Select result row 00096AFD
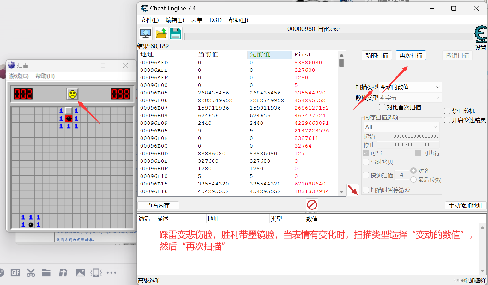Viewport: 488px width, 285px height. [x=238, y=62]
